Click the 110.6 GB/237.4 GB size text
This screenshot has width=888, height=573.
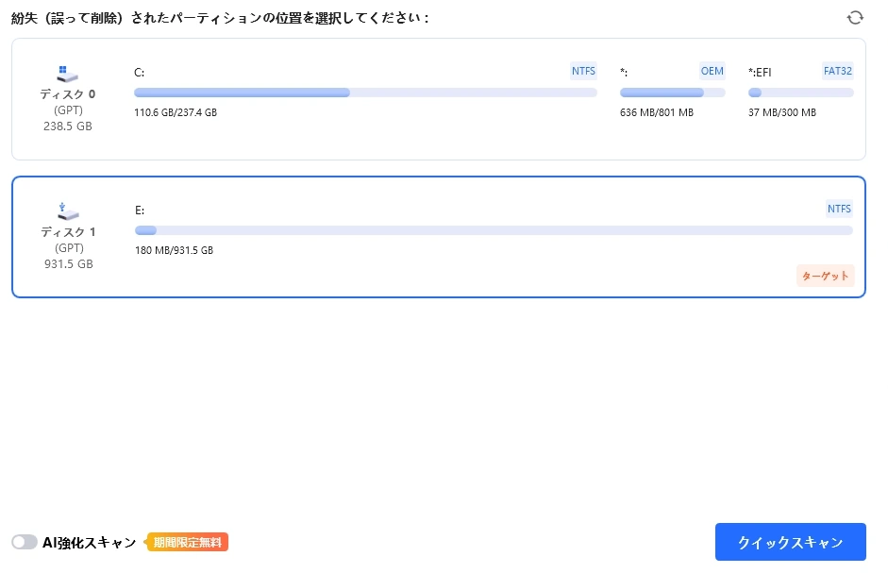click(176, 112)
